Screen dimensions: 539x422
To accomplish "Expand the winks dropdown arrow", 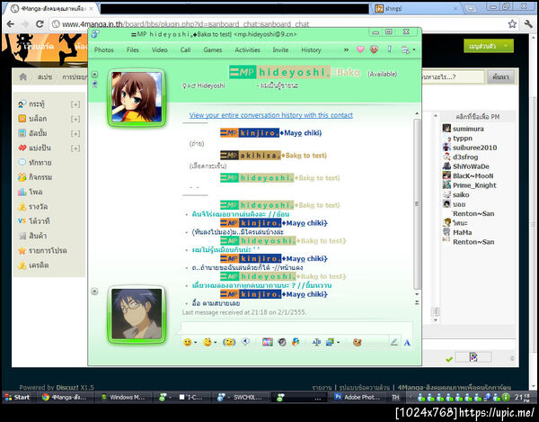I will [x=216, y=343].
